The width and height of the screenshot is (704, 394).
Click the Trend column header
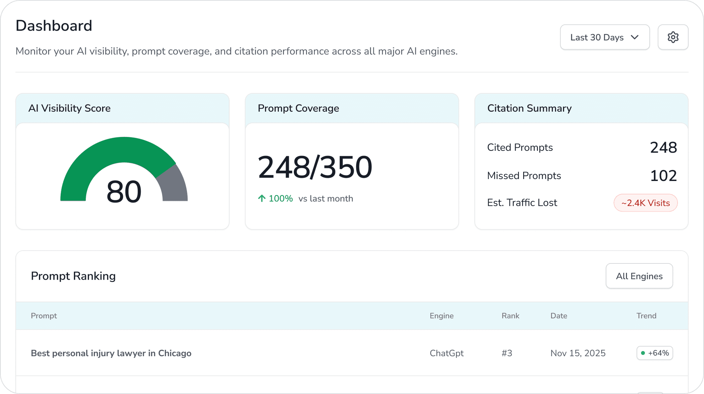coord(646,316)
